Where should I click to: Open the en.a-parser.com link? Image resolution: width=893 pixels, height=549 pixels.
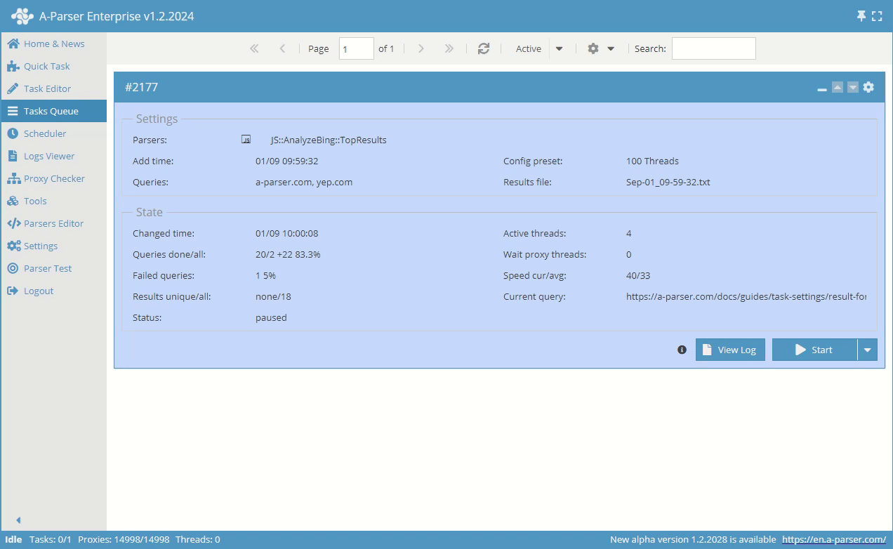(833, 539)
